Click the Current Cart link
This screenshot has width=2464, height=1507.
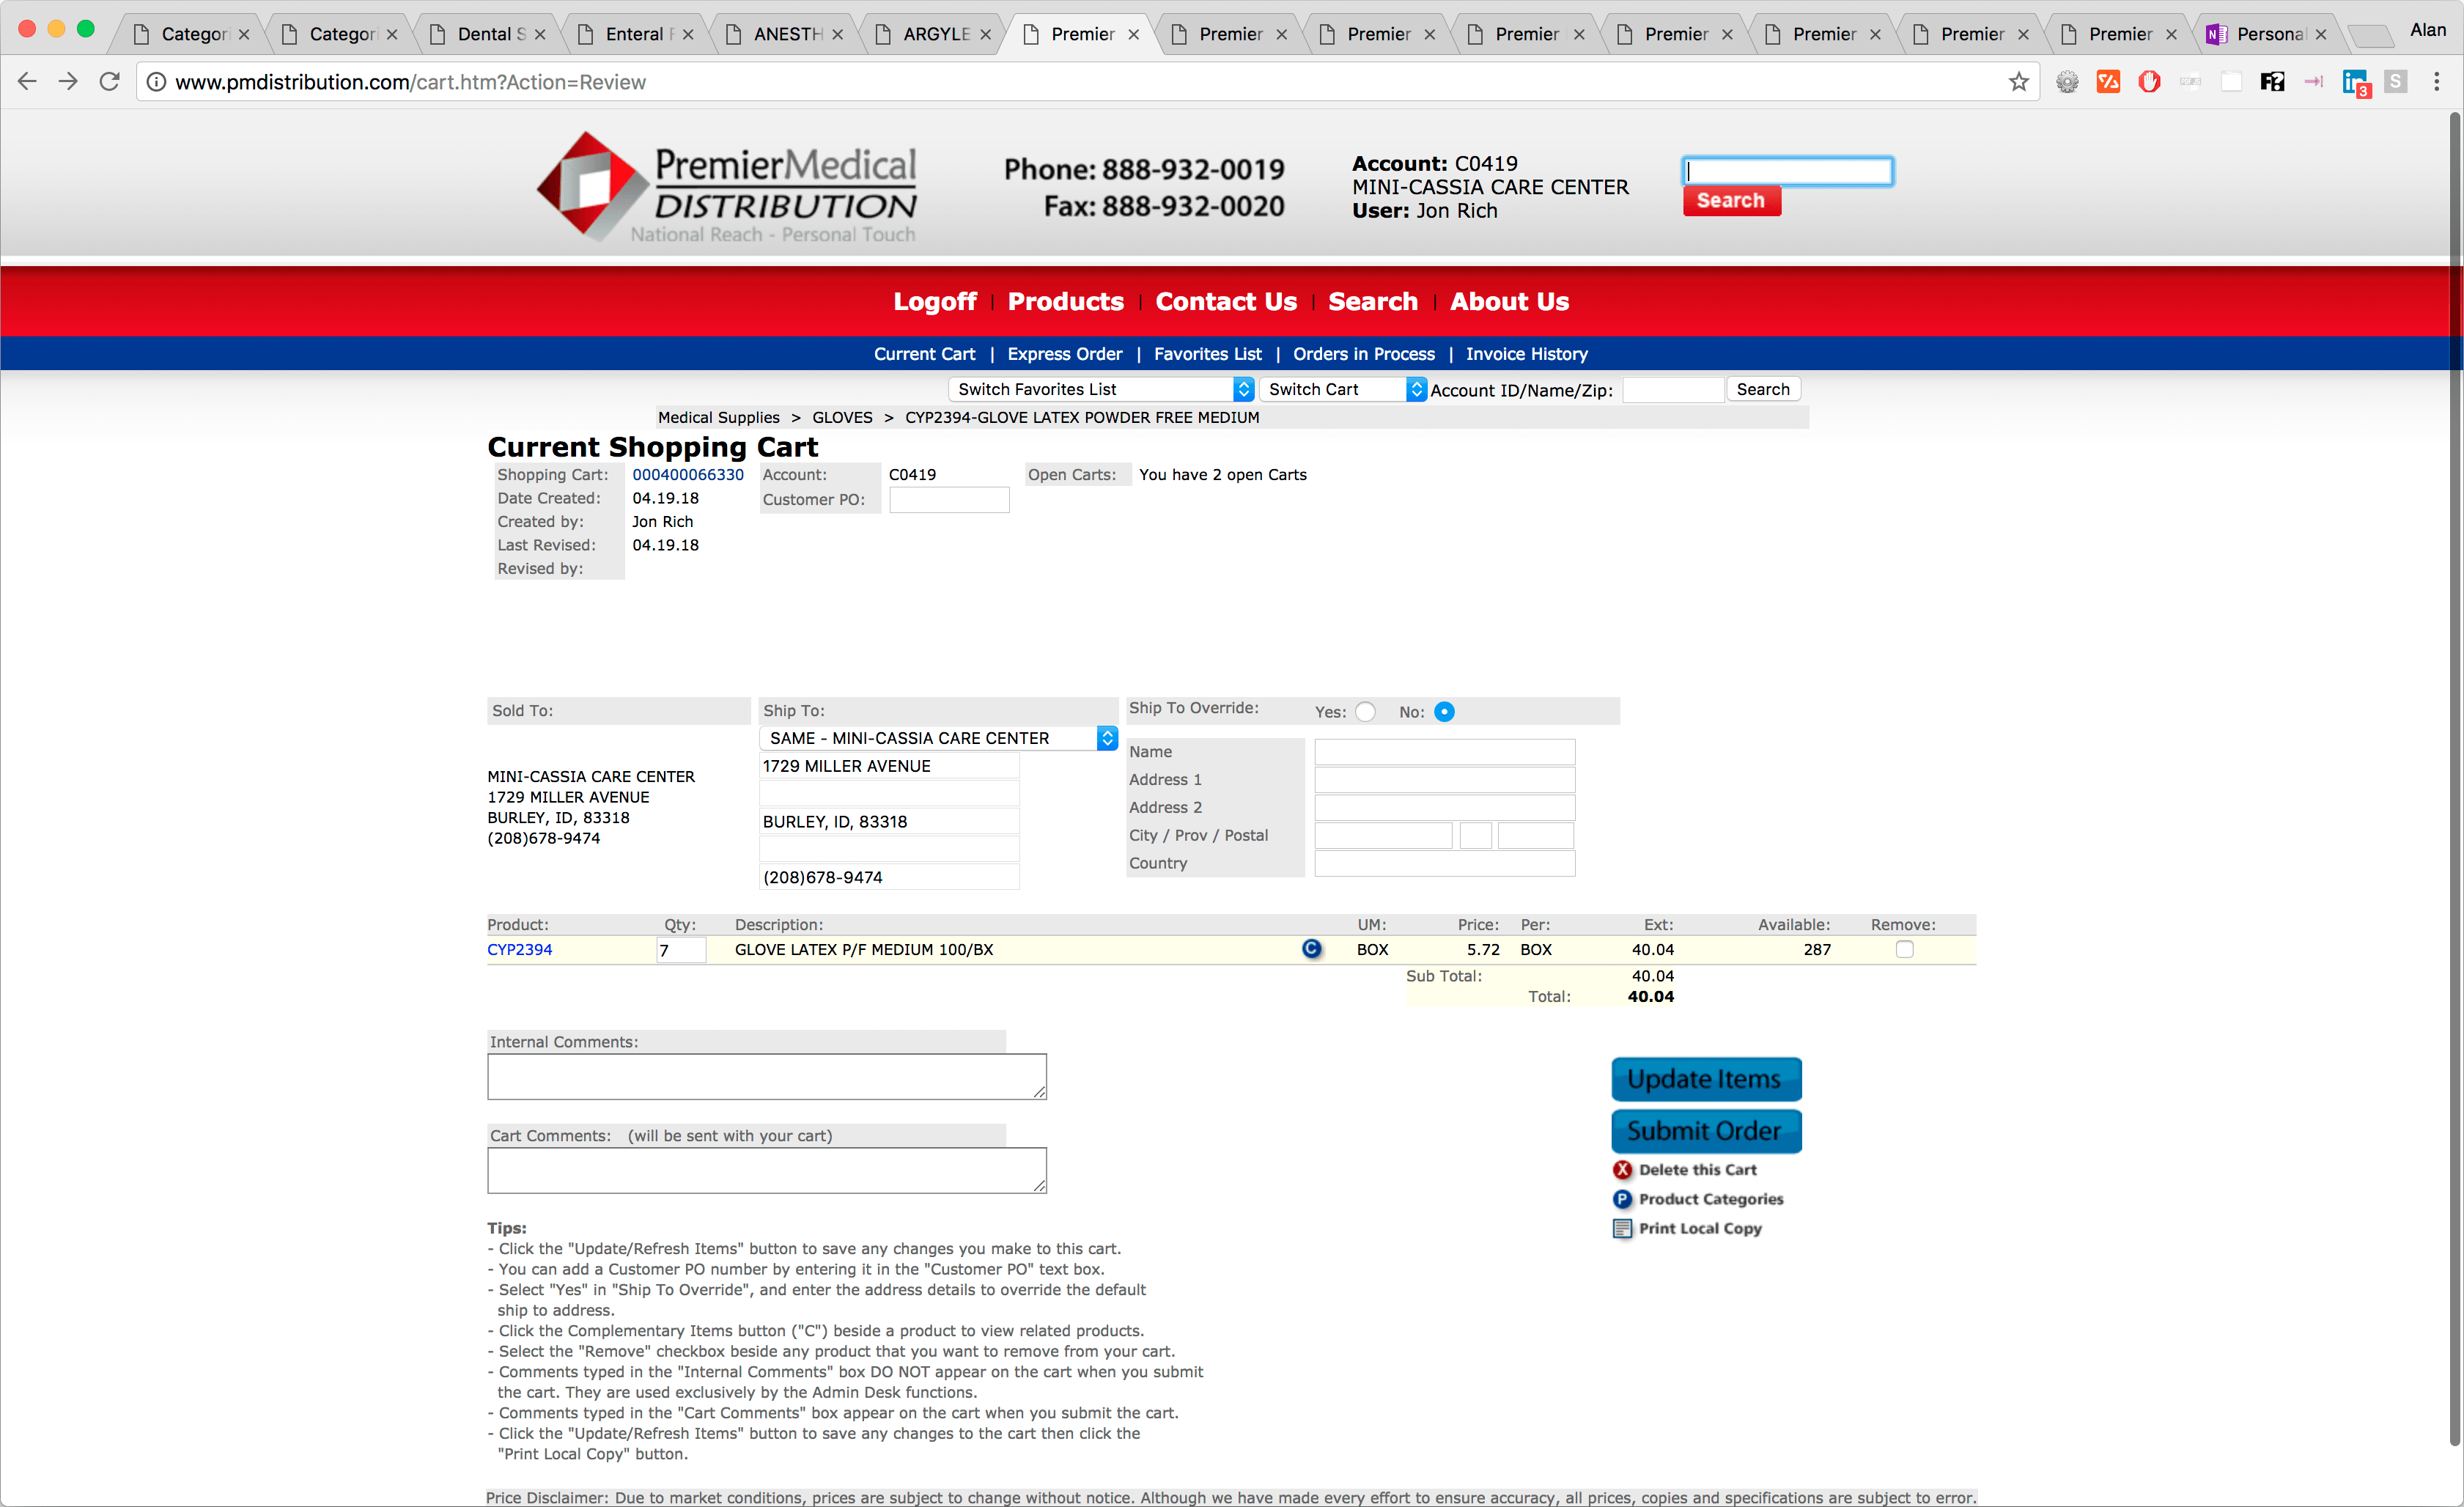point(924,354)
